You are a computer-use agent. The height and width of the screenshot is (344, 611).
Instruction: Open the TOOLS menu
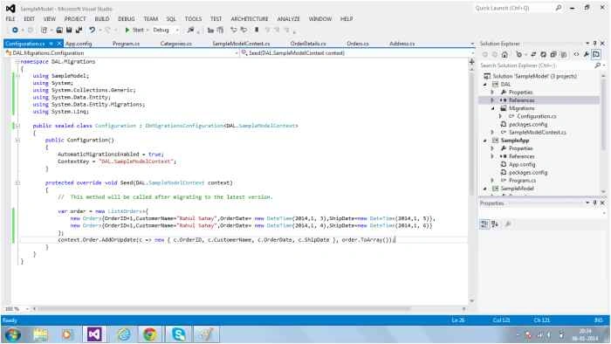193,18
